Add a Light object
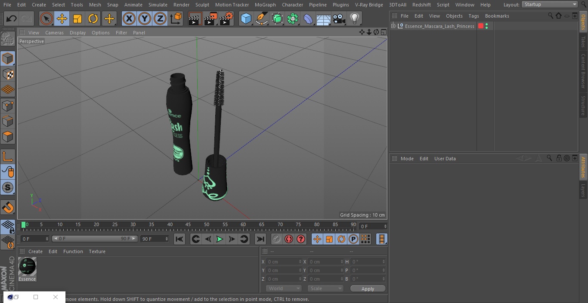Image resolution: width=588 pixels, height=303 pixels. (354, 18)
